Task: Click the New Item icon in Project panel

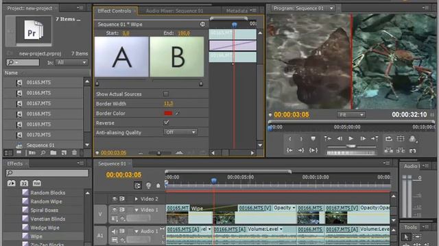Action: [x=64, y=152]
